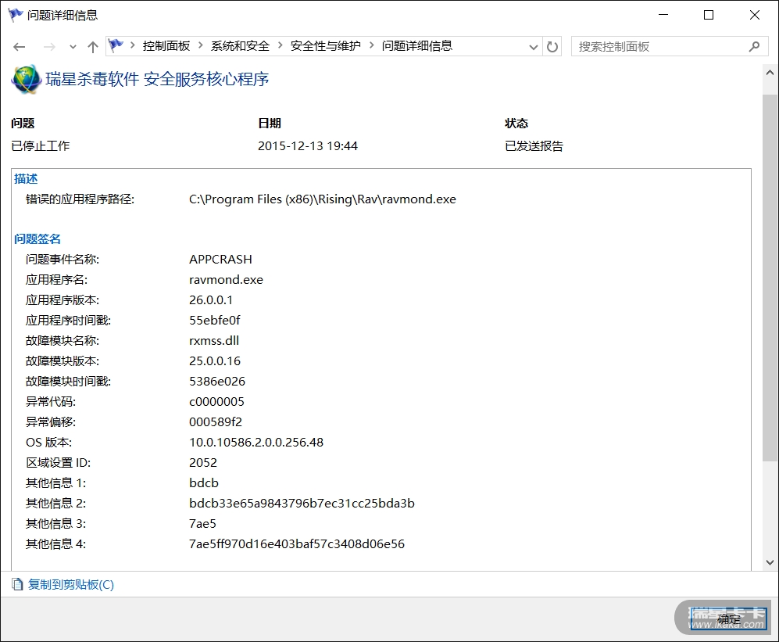Image resolution: width=779 pixels, height=642 pixels.
Task: Expand the address bar history dropdown
Action: pyautogui.click(x=534, y=47)
